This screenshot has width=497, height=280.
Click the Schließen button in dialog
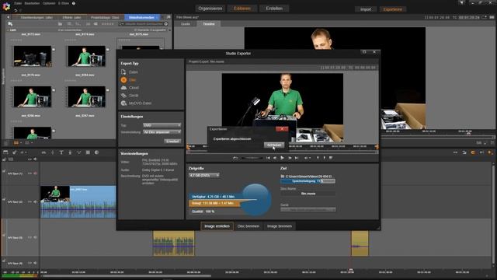pyautogui.click(x=274, y=145)
